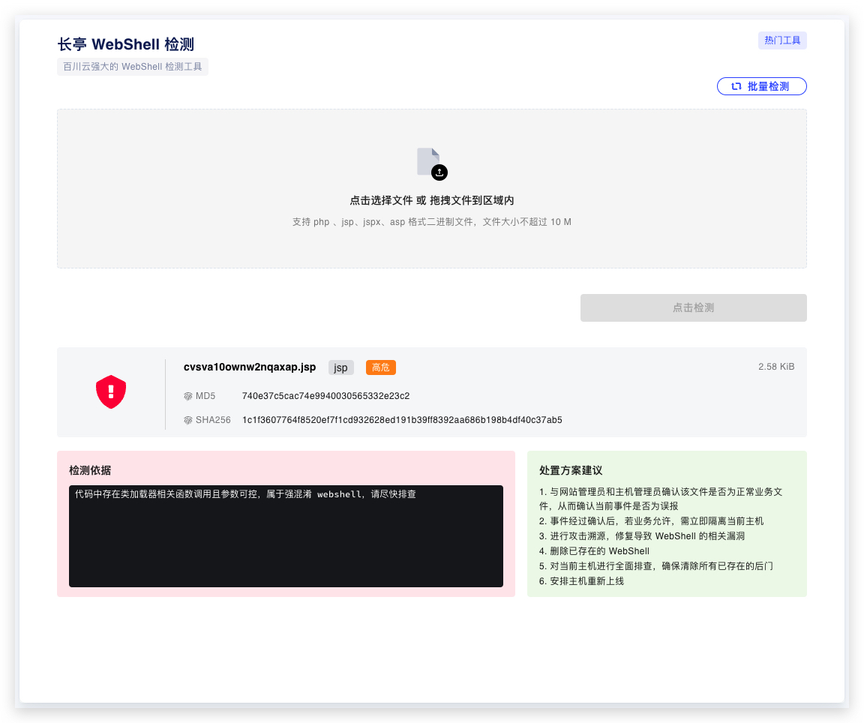Click the 检测依据 heading

tap(90, 470)
